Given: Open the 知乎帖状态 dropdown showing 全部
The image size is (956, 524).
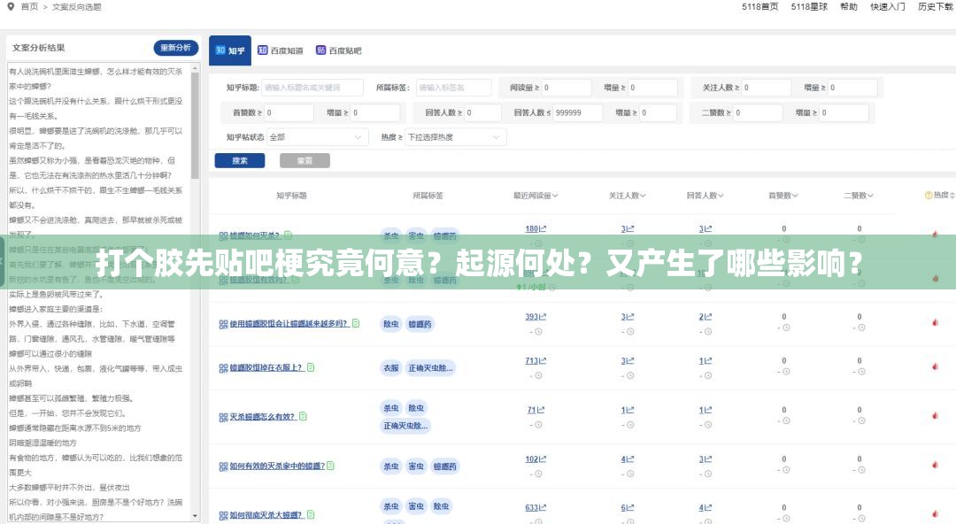Looking at the screenshot, I should pos(316,137).
